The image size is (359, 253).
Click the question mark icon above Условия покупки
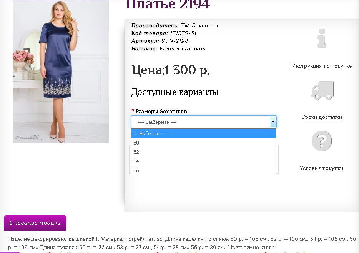pos(321,141)
